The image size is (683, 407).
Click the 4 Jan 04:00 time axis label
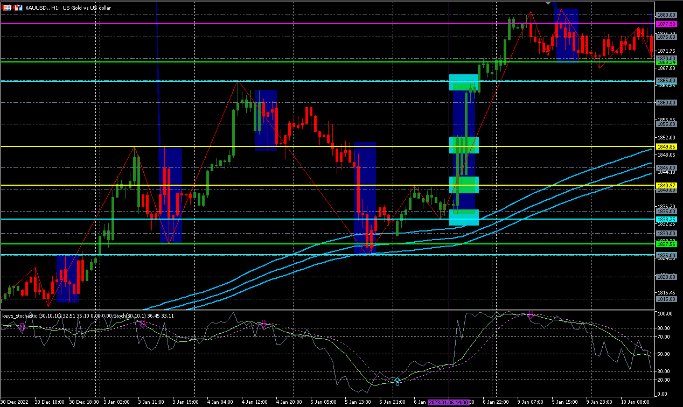220,402
